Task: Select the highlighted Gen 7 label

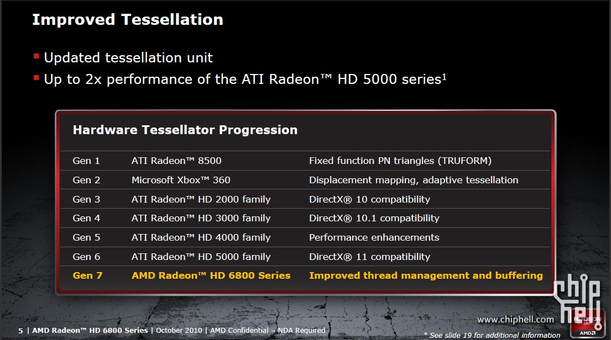Action: pyautogui.click(x=88, y=275)
